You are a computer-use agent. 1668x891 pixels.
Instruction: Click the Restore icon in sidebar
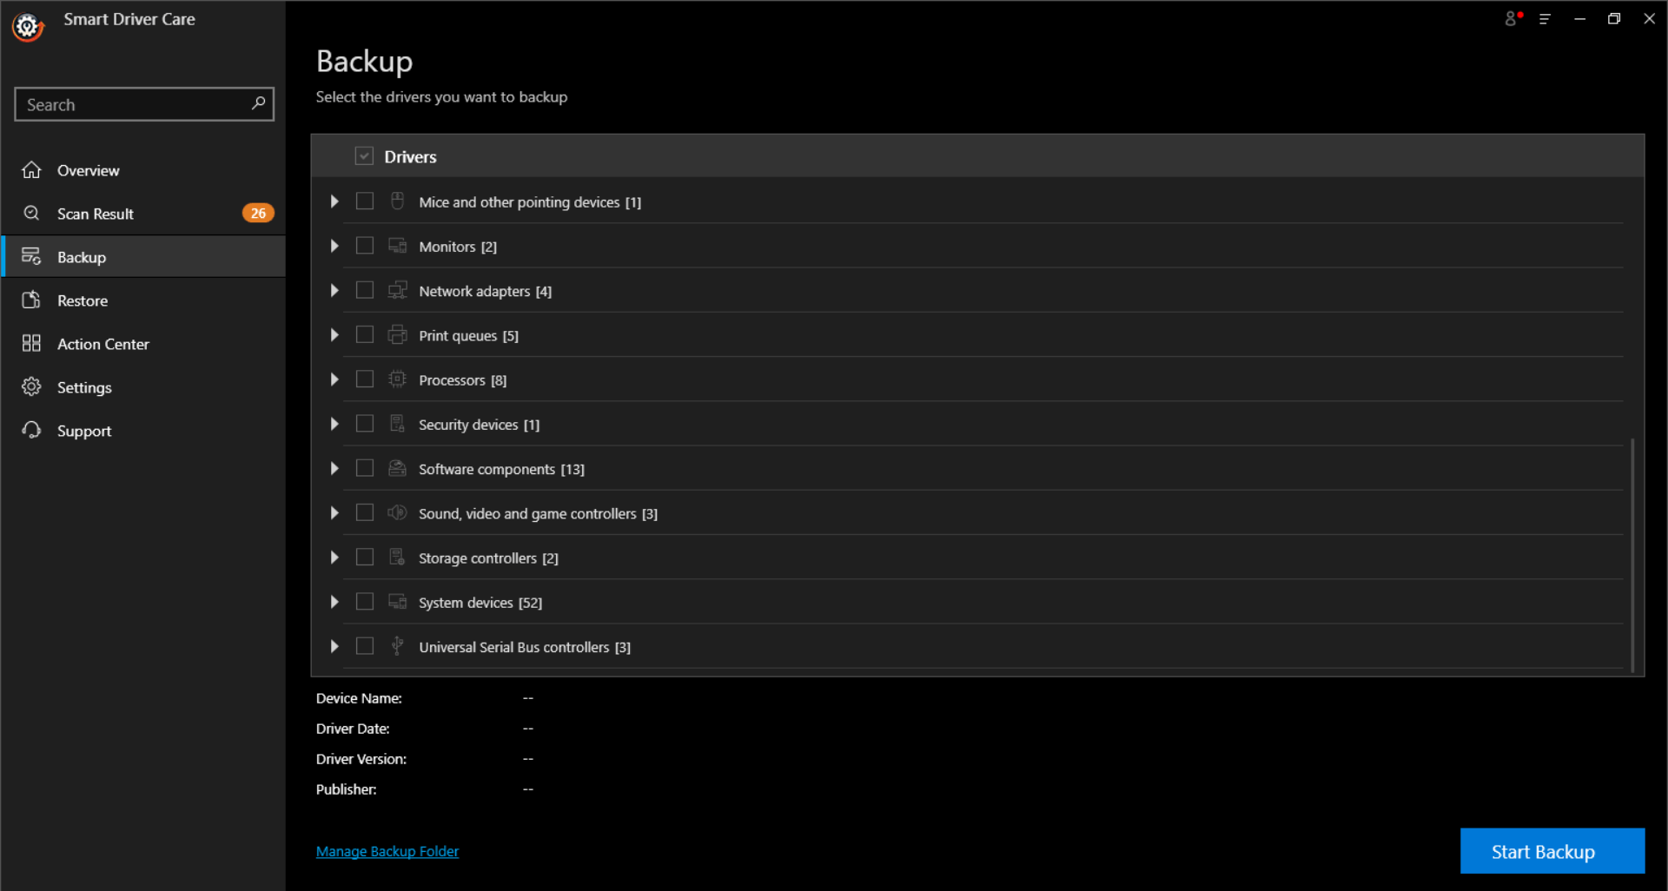click(31, 300)
